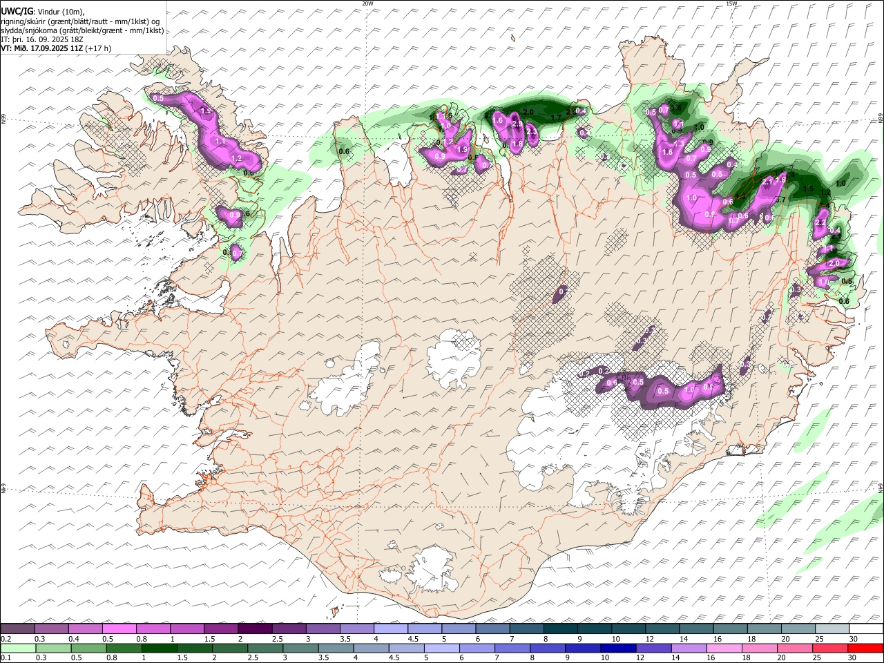Viewport: 884px width, 663px height.
Task: Click the 'UWC/IG' title text
Action: (x=17, y=10)
